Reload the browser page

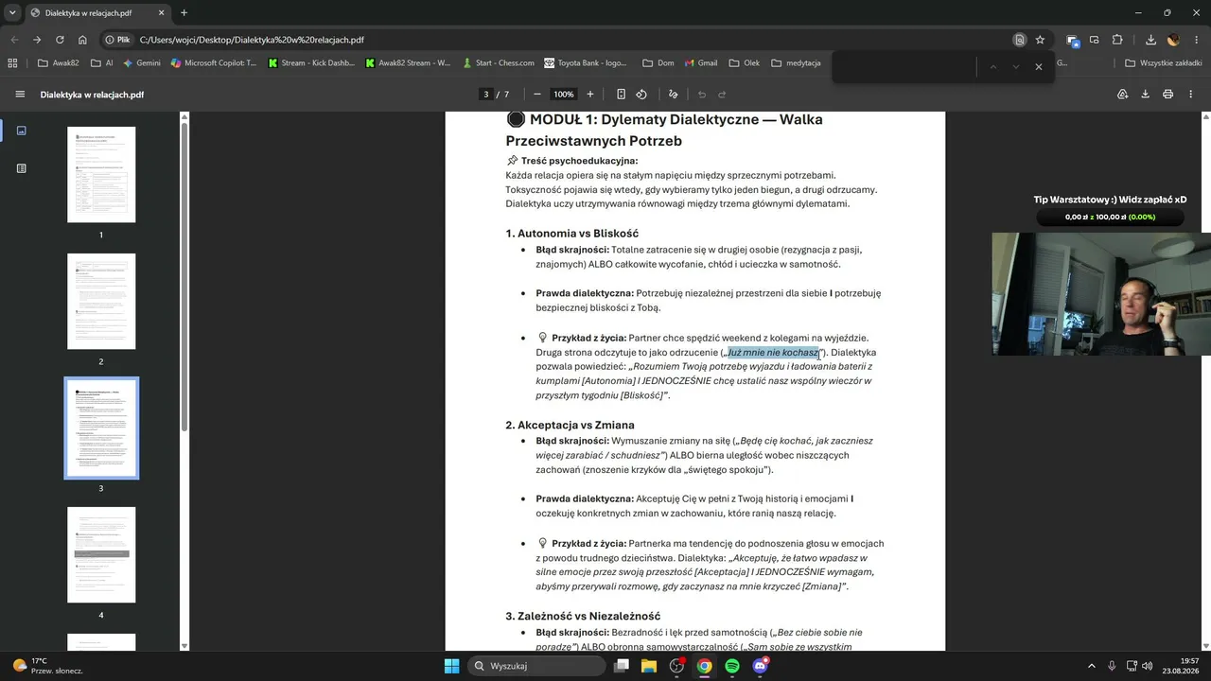60,40
